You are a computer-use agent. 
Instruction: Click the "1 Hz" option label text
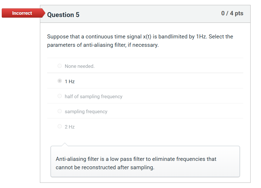pos(69,81)
